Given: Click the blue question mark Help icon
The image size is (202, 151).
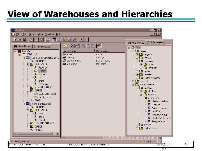Looking at the screenshot, I should [81, 39].
